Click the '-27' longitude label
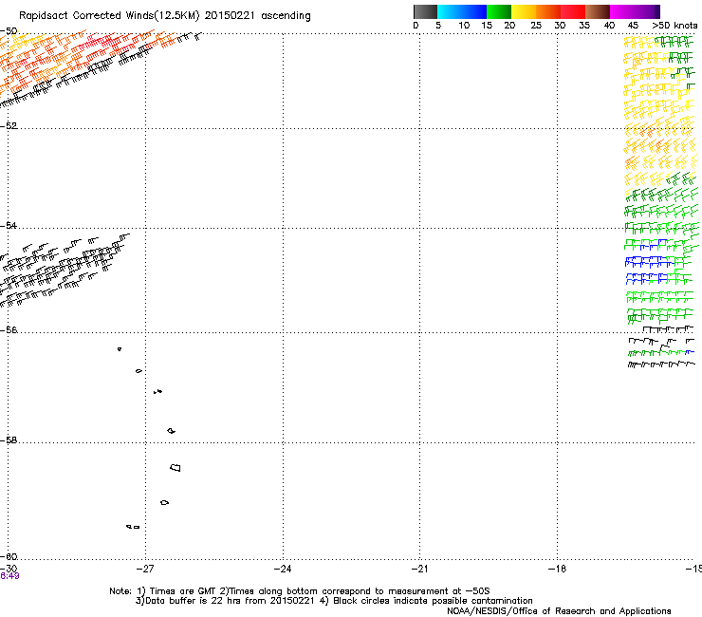The image size is (702, 617). click(145, 569)
